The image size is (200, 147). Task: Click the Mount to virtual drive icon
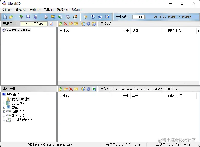pos(60,17)
